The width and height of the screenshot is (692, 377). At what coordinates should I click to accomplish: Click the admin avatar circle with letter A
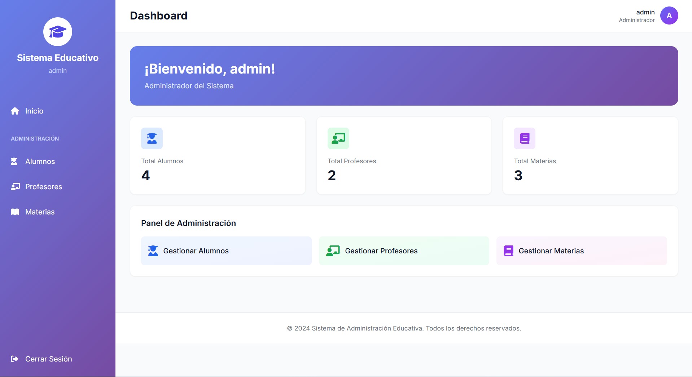click(x=669, y=15)
